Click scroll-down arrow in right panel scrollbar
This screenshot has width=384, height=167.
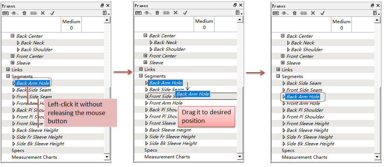[377, 157]
